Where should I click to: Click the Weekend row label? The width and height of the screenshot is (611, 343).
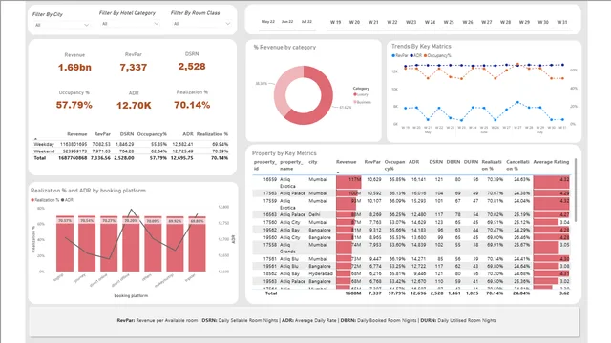[x=44, y=151]
